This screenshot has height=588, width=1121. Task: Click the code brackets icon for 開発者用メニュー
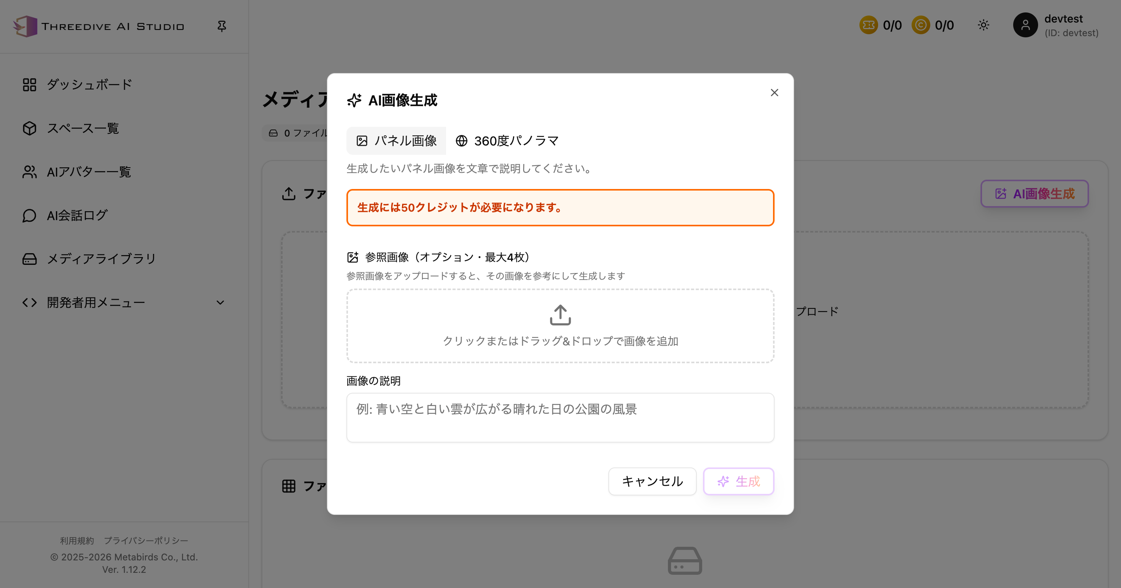[x=29, y=302]
